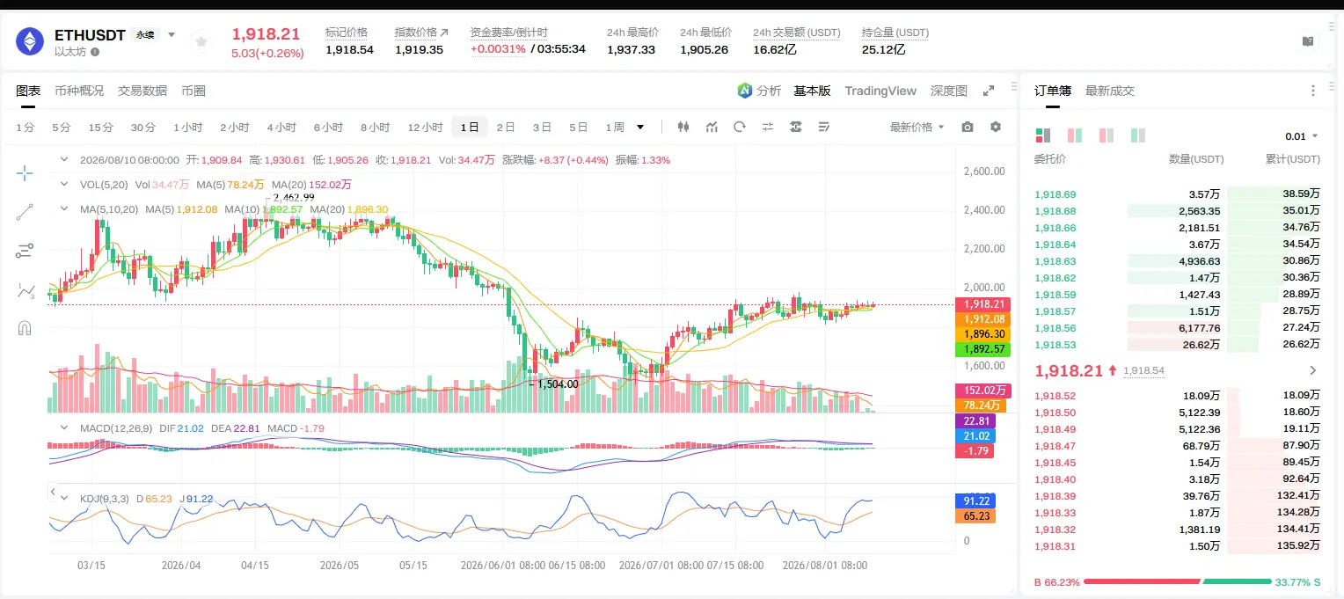Viewport: 1344px width, 599px height.
Task: Select the 15分 timeframe
Action: [x=101, y=127]
